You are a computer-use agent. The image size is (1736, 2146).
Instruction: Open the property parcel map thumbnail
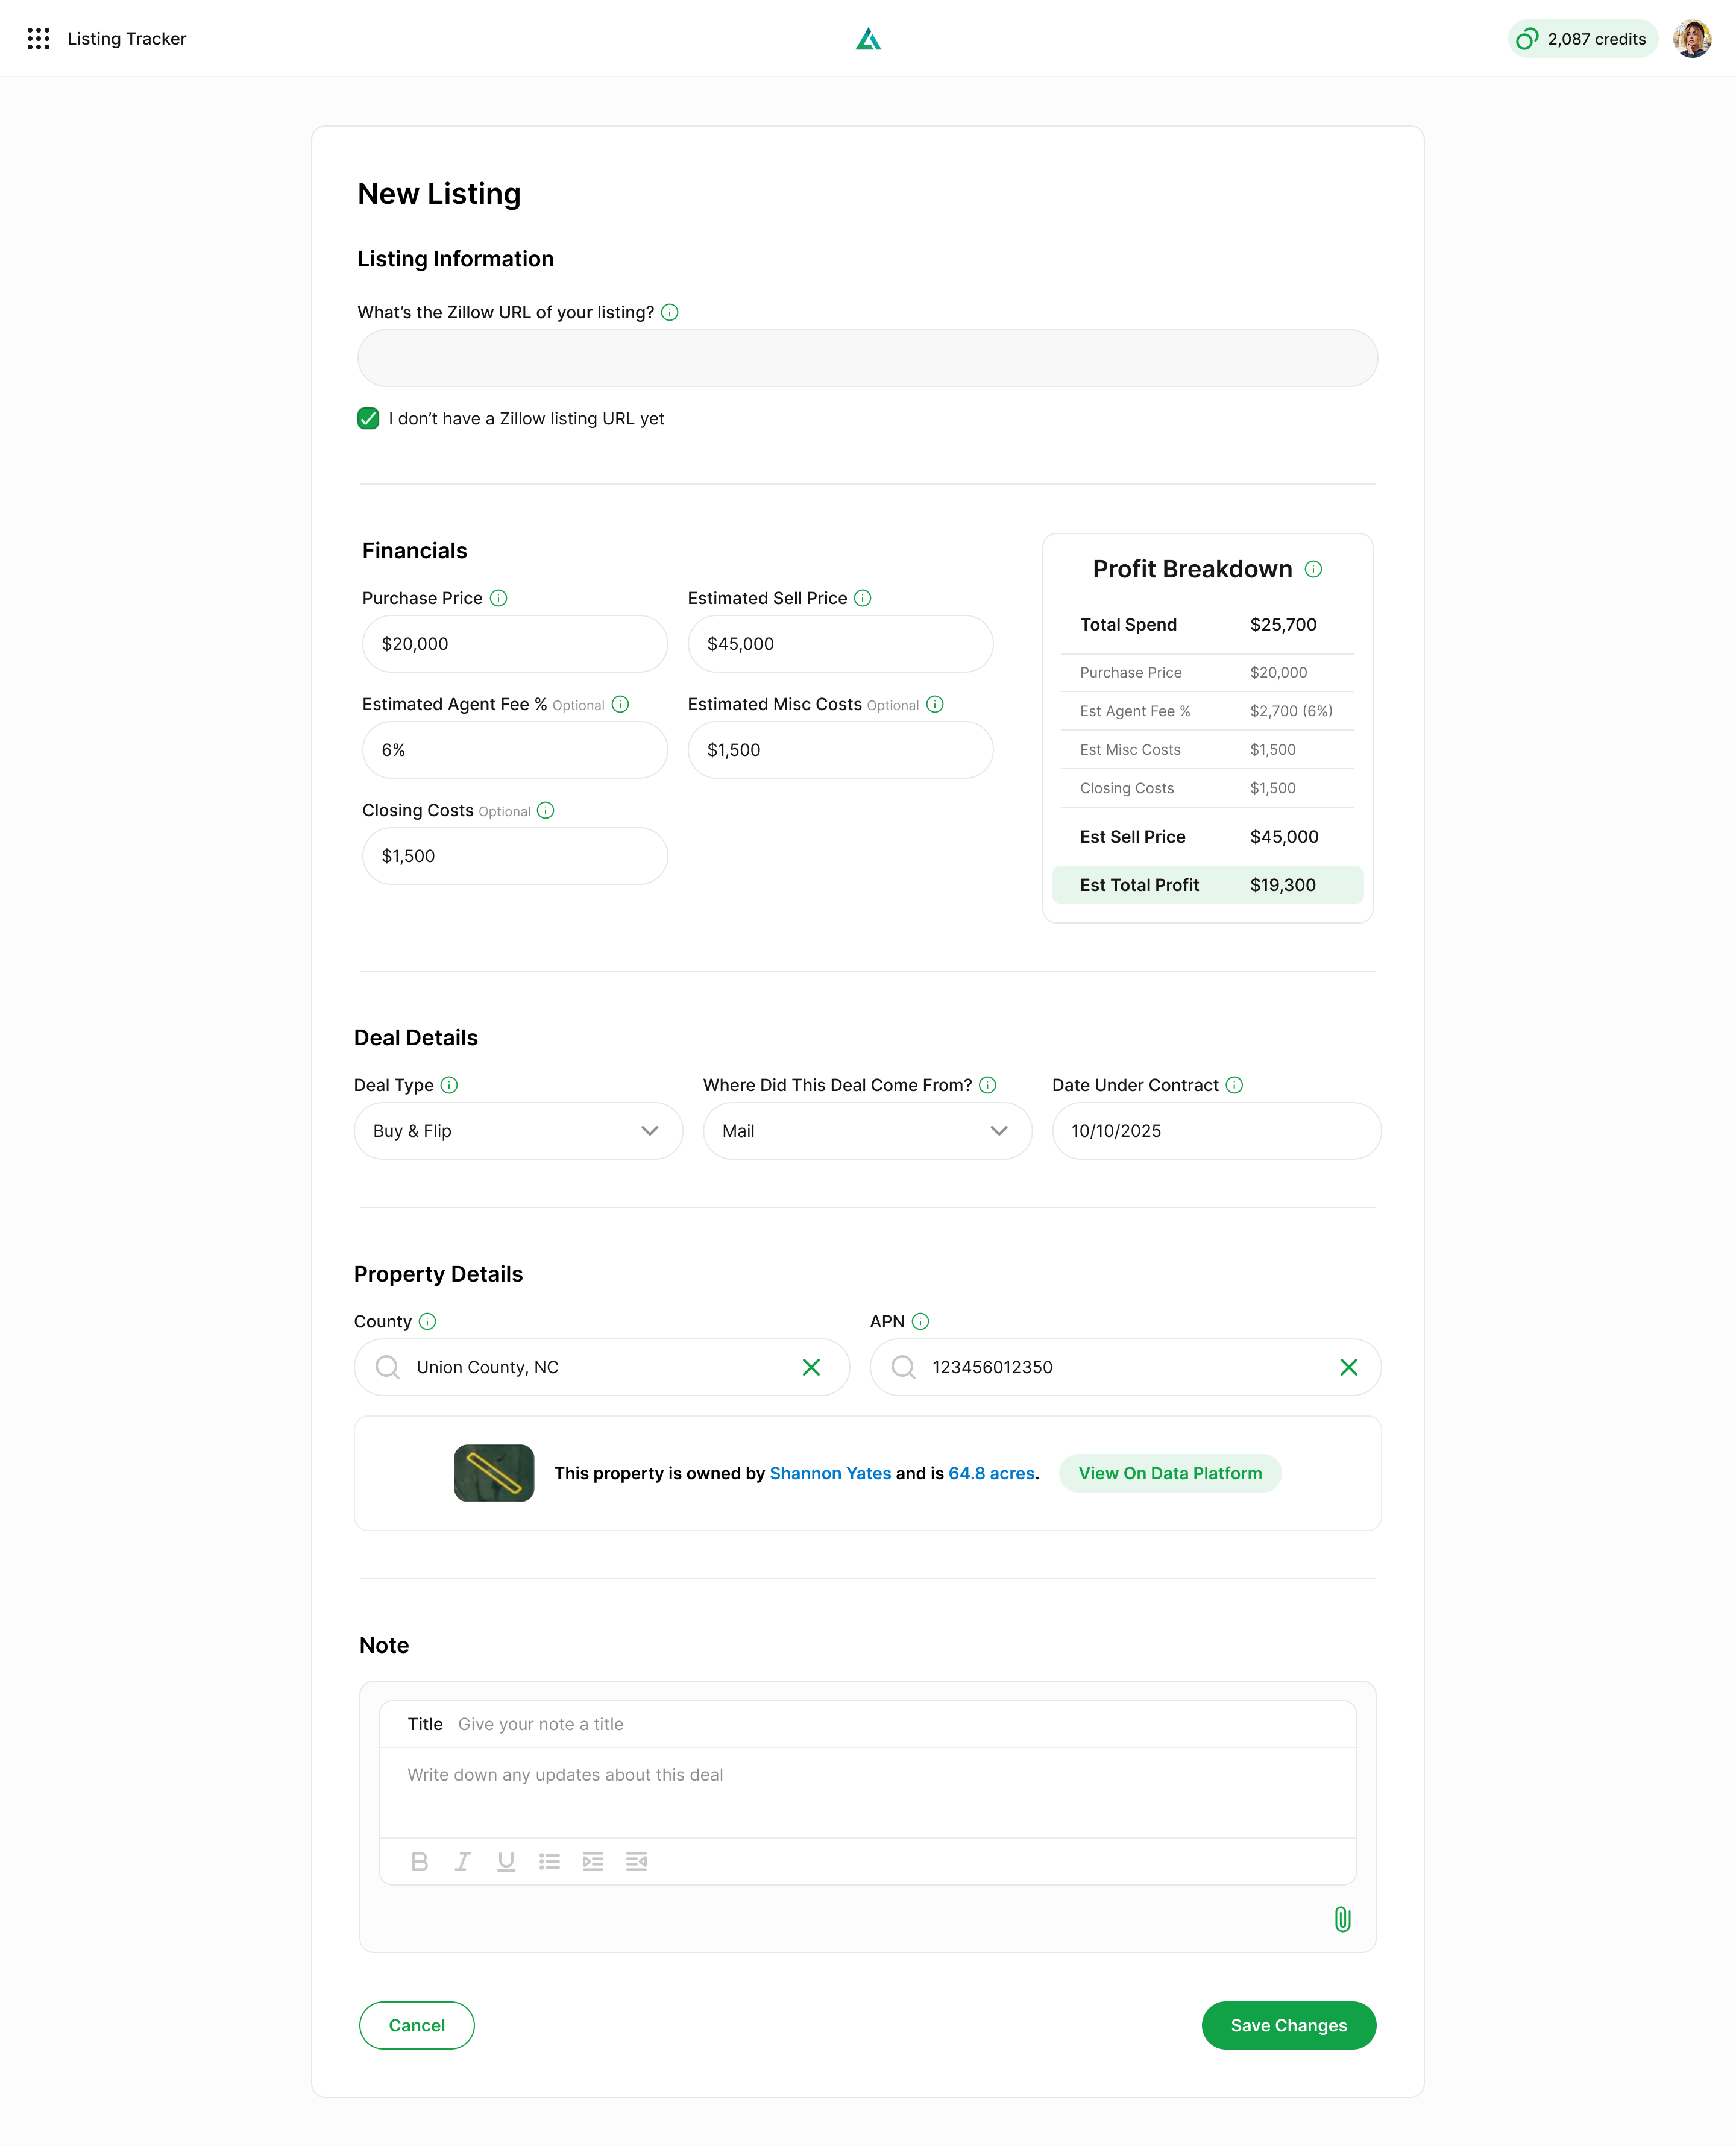pos(494,1473)
